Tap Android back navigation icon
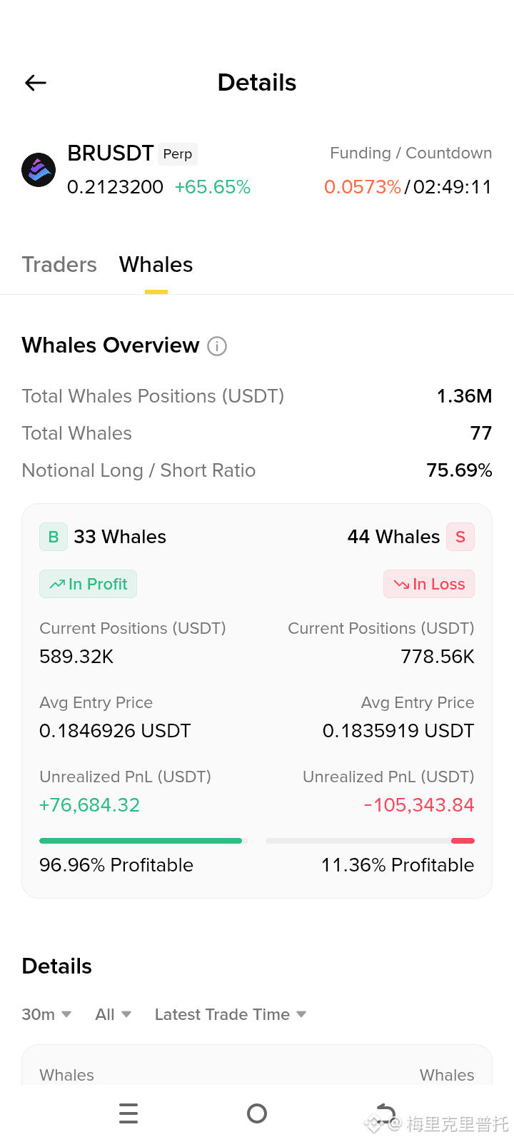Screen dimensions: 514x1142 385,1113
